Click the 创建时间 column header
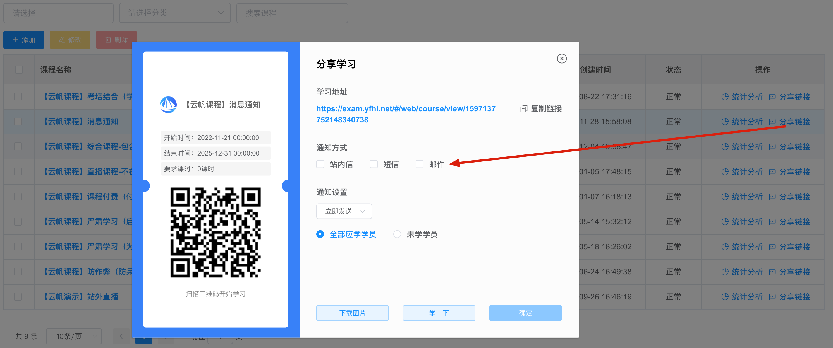The width and height of the screenshot is (833, 348). coord(595,70)
